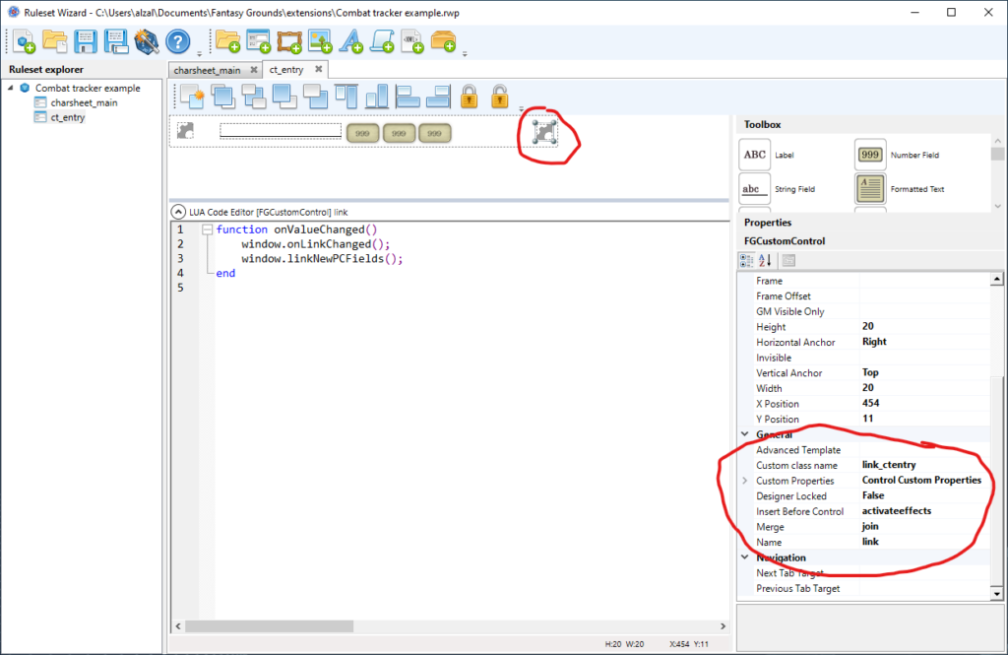Screen dimensions: 1008x655
Task: Add a new window class
Action: pyautogui.click(x=259, y=41)
